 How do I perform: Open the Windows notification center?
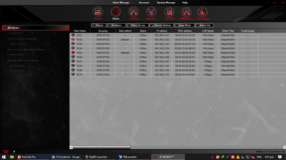tap(280, 157)
